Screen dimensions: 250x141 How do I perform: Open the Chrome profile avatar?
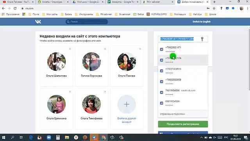[x=241, y=8]
